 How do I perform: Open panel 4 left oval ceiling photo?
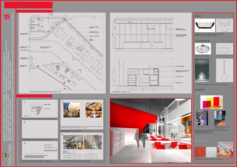click(71, 110)
